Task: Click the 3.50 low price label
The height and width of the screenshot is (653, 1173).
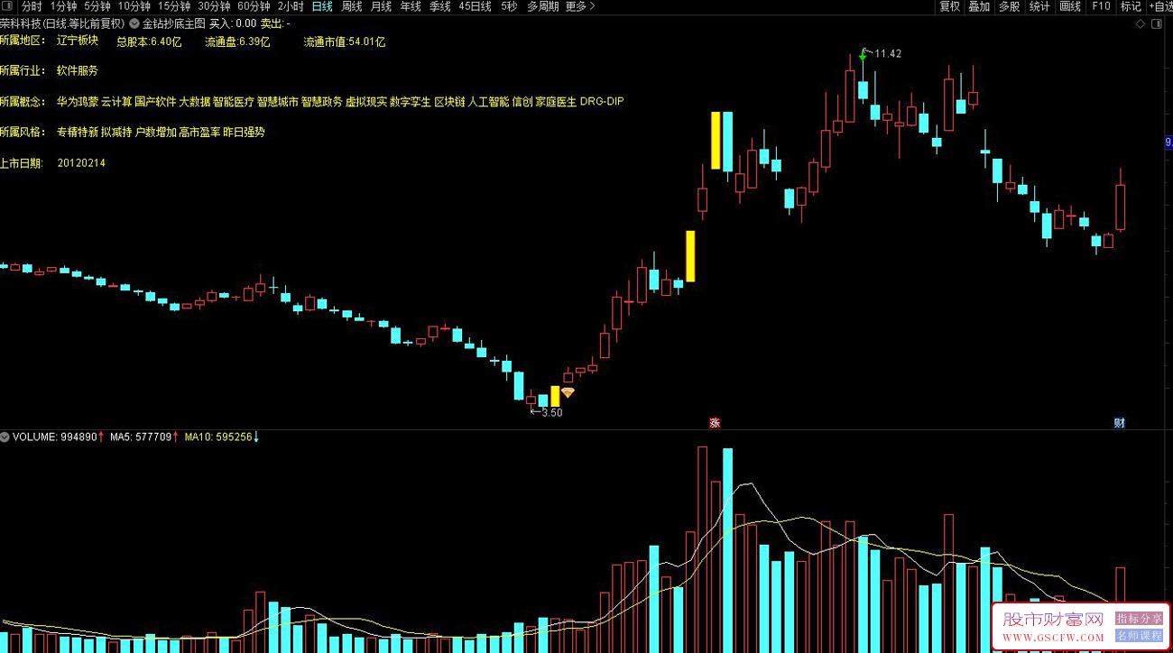Action: coord(551,413)
